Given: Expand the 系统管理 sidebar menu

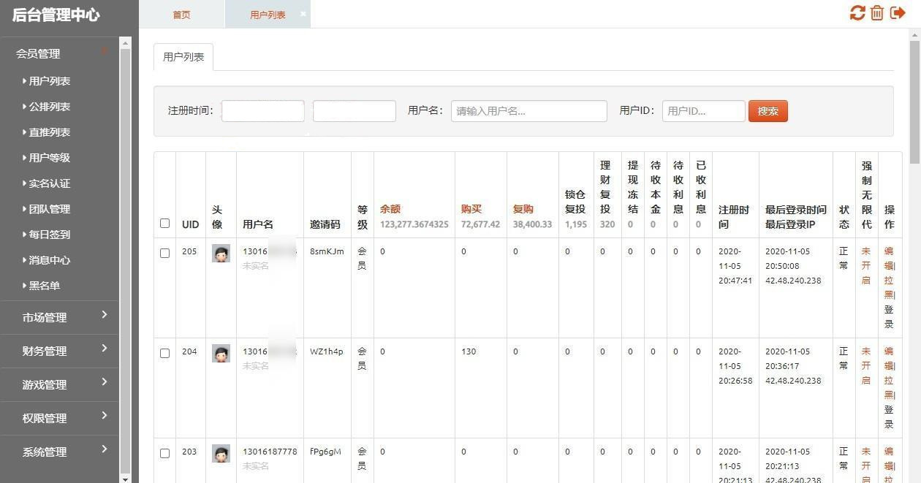Looking at the screenshot, I should pos(44,452).
